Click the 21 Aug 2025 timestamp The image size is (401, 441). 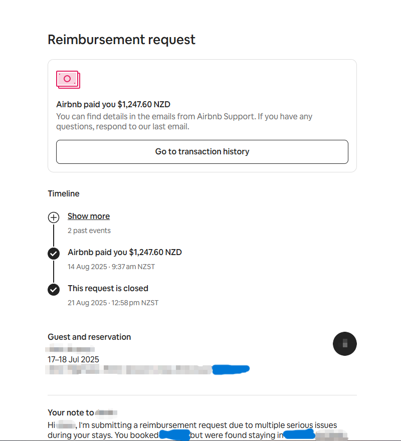tap(113, 303)
